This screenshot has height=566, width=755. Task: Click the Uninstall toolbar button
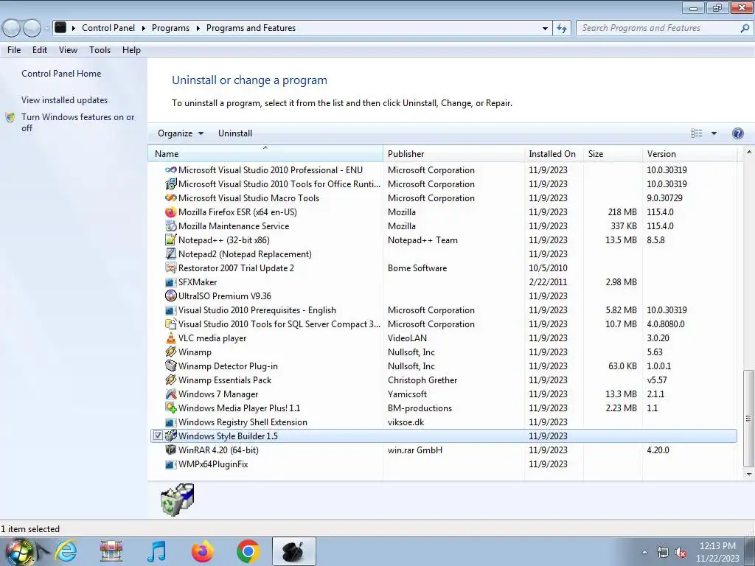tap(235, 133)
